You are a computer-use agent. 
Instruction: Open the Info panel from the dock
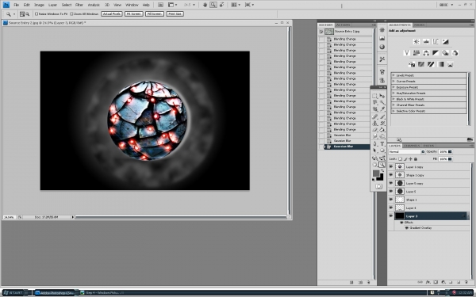tap(382, 47)
